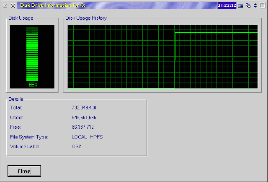Click the slashed box button in the title bar
The width and height of the screenshot is (268, 182).
click(262, 5)
